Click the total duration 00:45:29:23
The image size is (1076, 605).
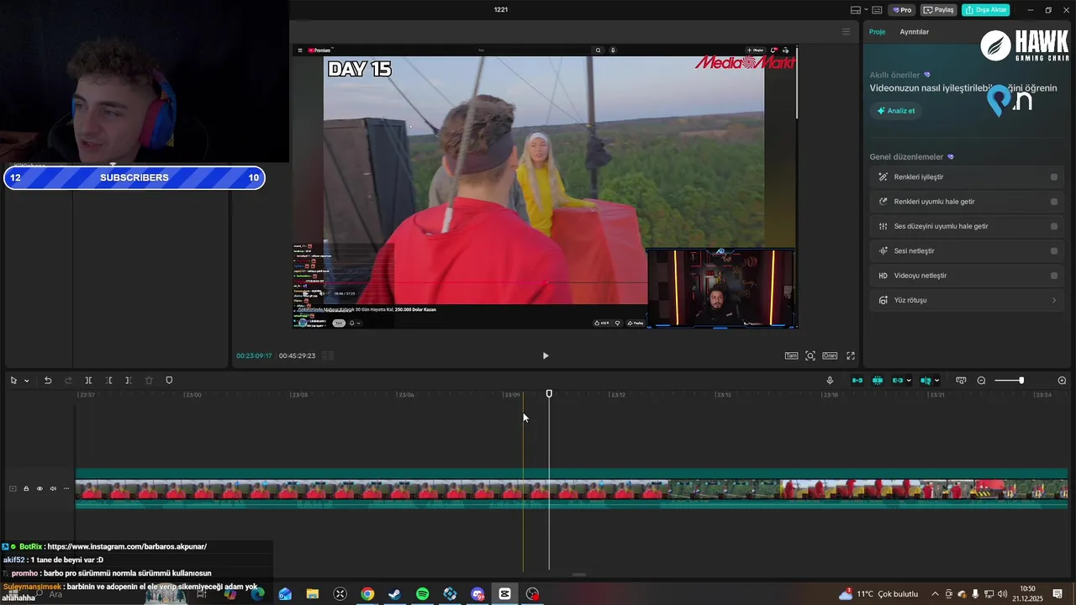pos(297,355)
